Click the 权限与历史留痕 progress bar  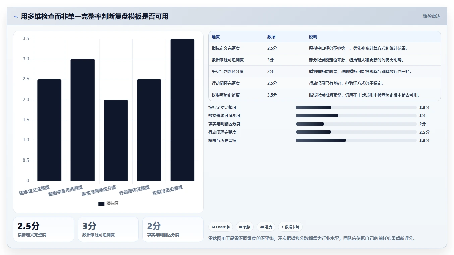(356, 140)
